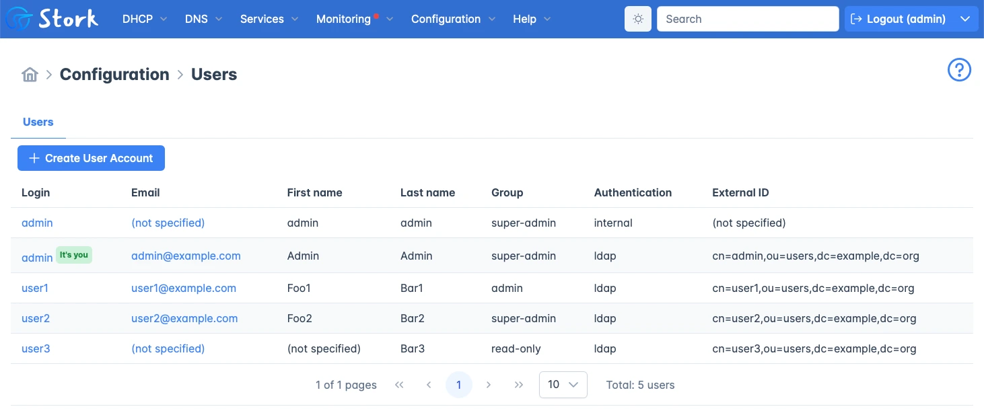Click Total: 5 users text
Image resolution: width=984 pixels, height=413 pixels.
640,385
